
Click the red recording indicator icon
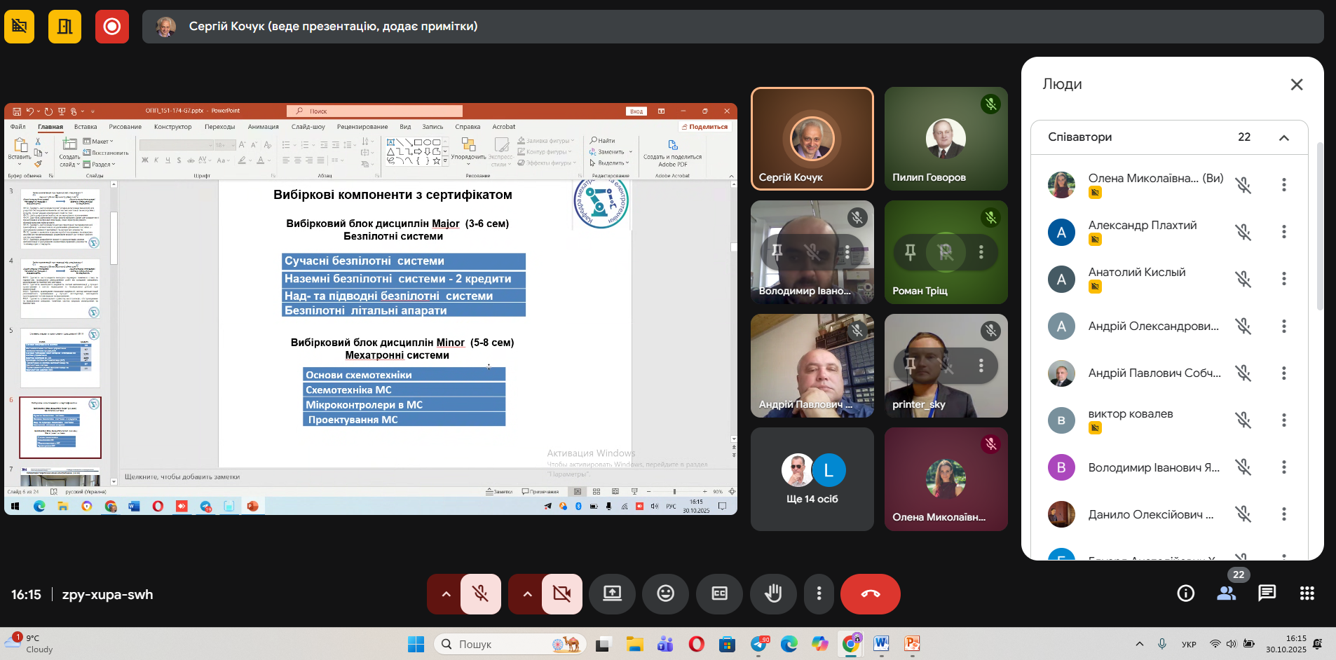pos(112,27)
